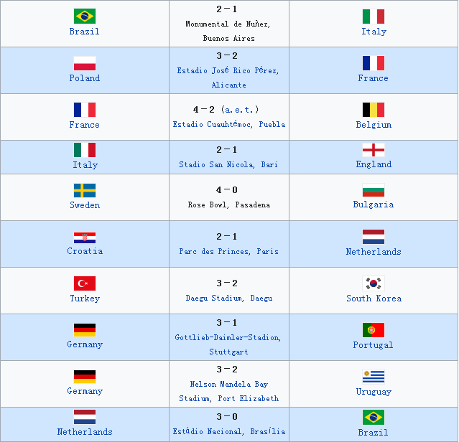The image size is (459, 442).
Task: Click the Sweden flag icon
Action: 85,191
